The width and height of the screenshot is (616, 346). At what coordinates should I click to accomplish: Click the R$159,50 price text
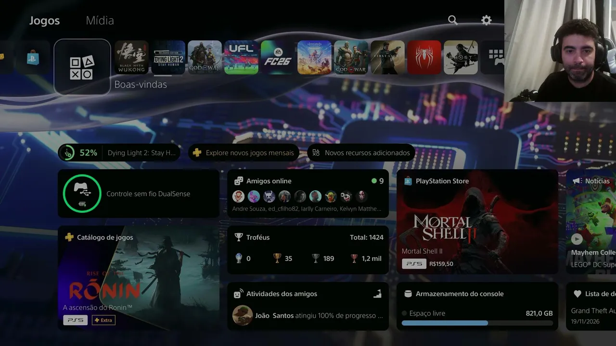point(441,264)
